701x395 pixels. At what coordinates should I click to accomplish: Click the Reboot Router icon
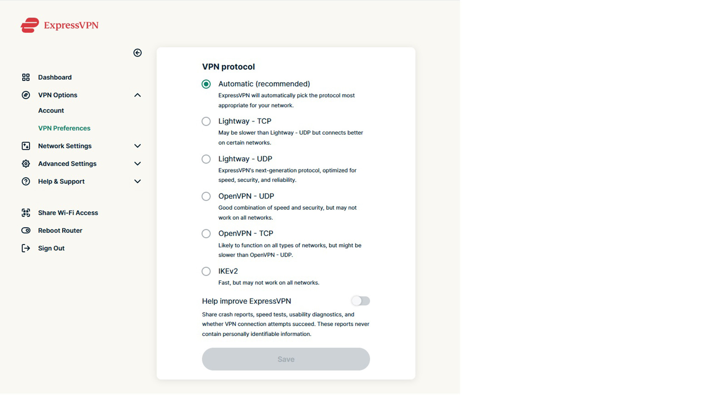pos(26,230)
